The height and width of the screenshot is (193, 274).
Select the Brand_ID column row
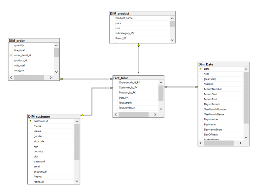(139, 38)
